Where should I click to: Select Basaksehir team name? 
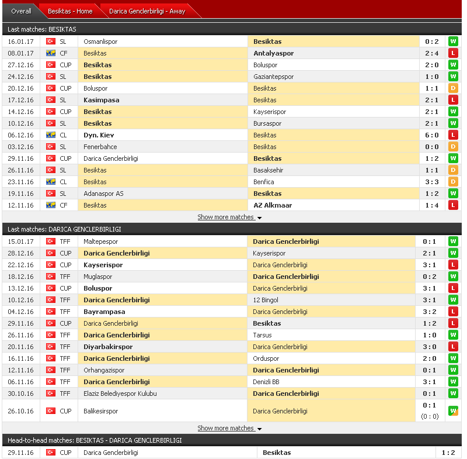[268, 170]
